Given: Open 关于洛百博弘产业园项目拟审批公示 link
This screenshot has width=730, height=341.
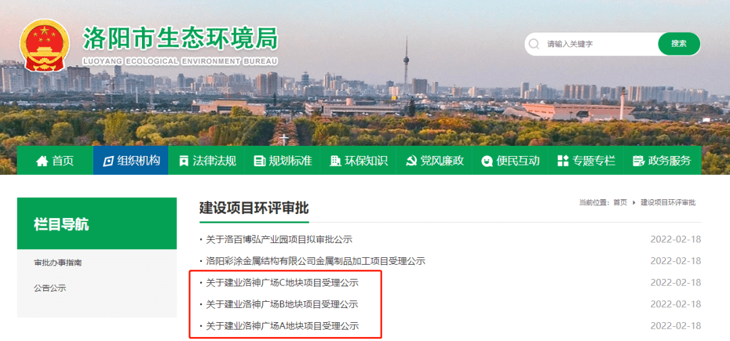Looking at the screenshot, I should (279, 240).
